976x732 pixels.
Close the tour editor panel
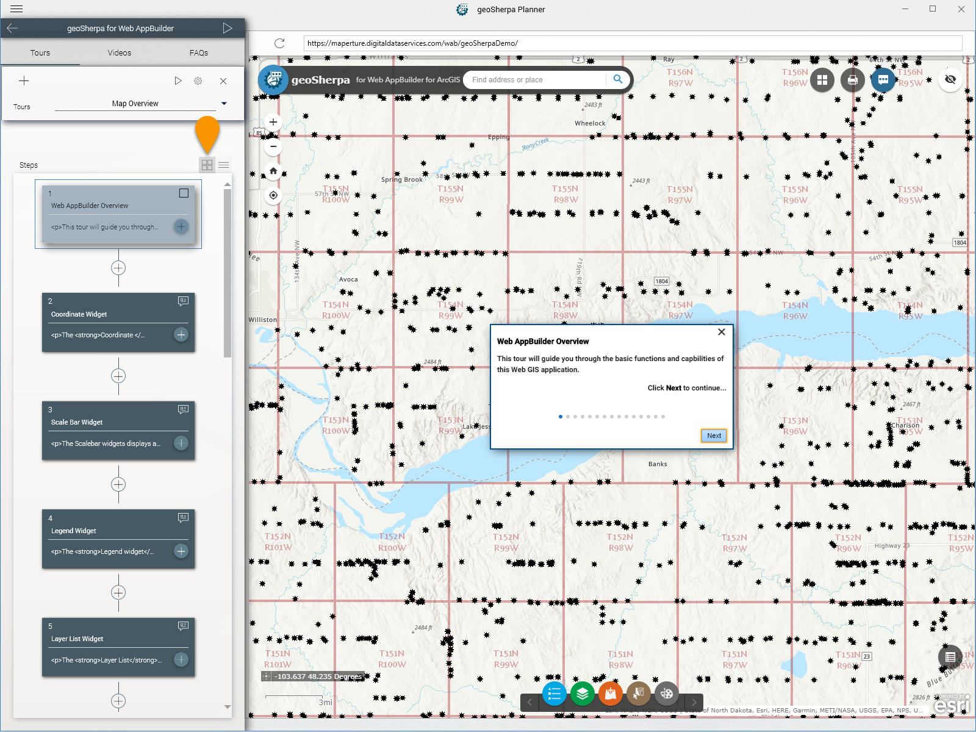click(223, 81)
